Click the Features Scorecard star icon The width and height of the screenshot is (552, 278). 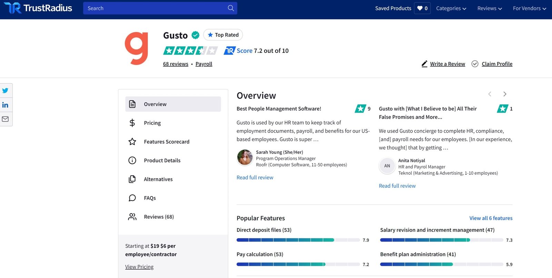click(132, 142)
